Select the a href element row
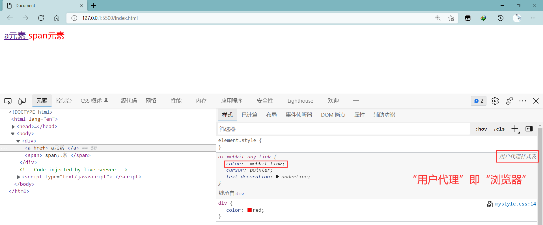Image resolution: width=543 pixels, height=225 pixels. tap(108, 148)
